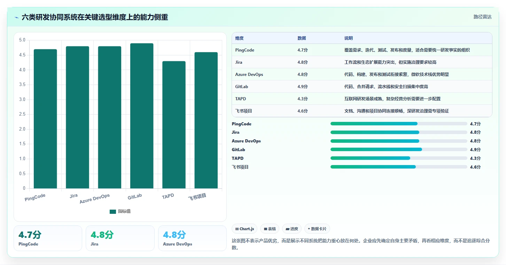The image size is (506, 265).
Task: Click the GitLab label on chart x-axis
Action: (x=134, y=197)
